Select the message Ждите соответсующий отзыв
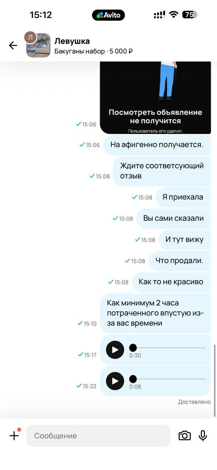The height and width of the screenshot is (470, 217). pyautogui.click(x=162, y=171)
